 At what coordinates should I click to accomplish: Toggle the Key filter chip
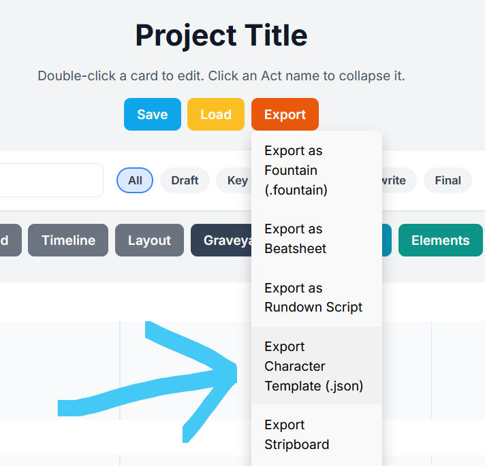coord(234,180)
